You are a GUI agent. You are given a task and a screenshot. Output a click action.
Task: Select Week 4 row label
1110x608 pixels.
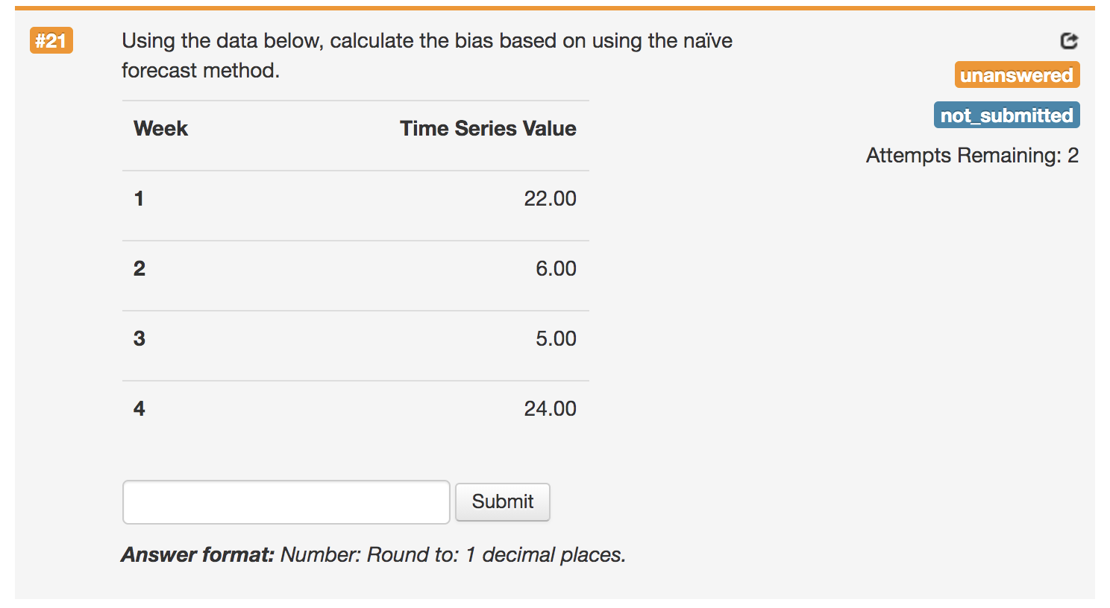point(139,408)
